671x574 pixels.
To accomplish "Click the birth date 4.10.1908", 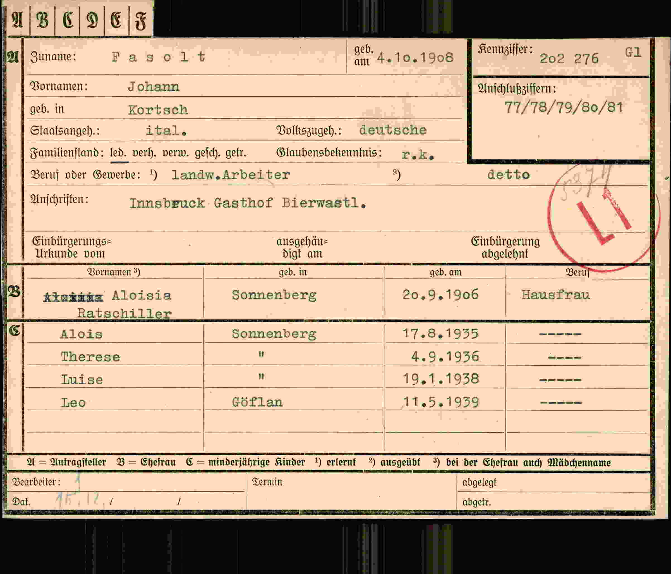I will (415, 58).
